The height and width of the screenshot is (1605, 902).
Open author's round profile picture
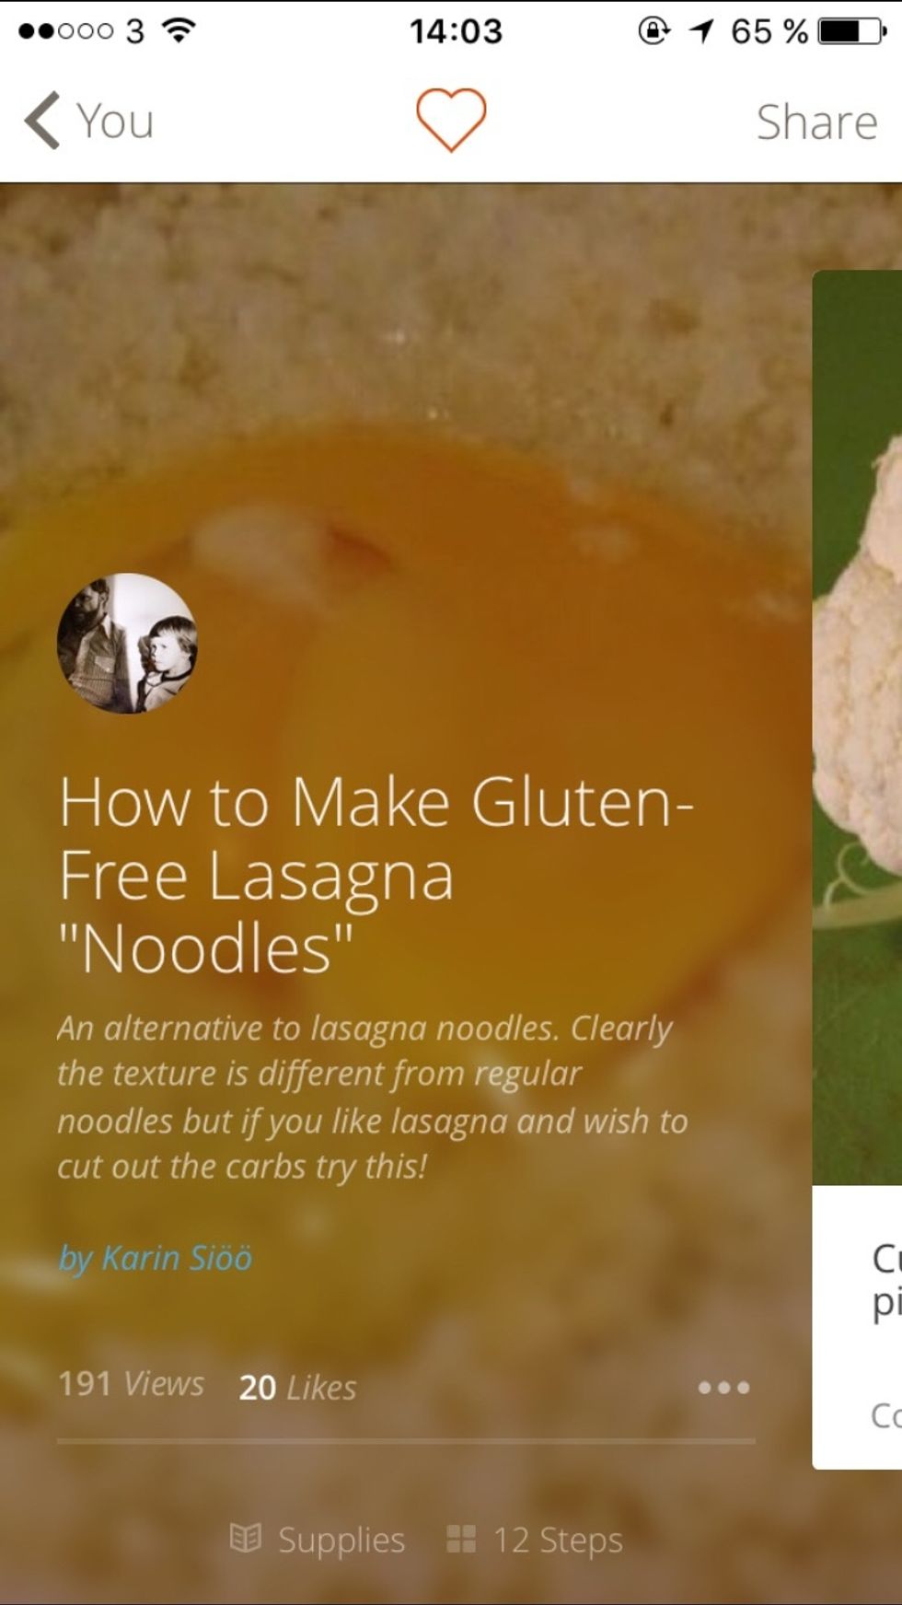127,643
